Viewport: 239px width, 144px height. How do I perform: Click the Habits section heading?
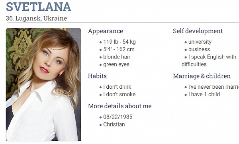97,76
